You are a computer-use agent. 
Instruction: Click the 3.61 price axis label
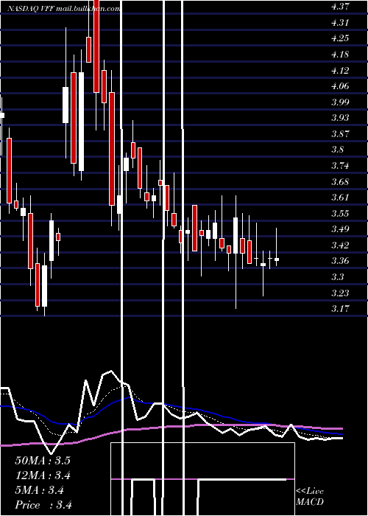tap(340, 197)
